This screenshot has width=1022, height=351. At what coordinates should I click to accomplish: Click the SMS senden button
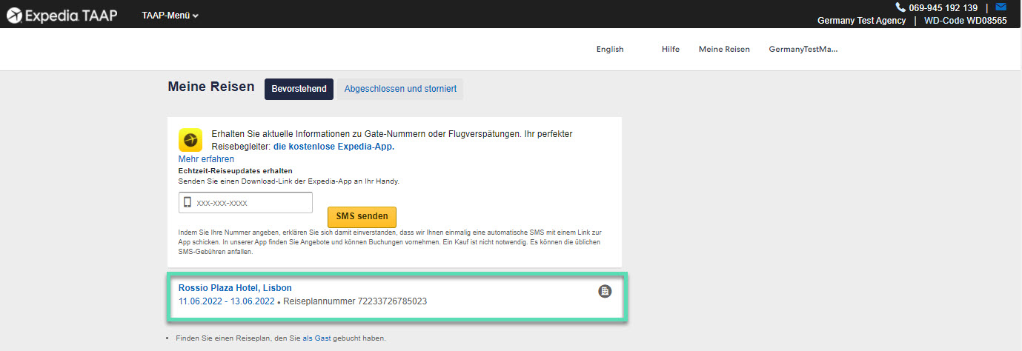pos(362,217)
